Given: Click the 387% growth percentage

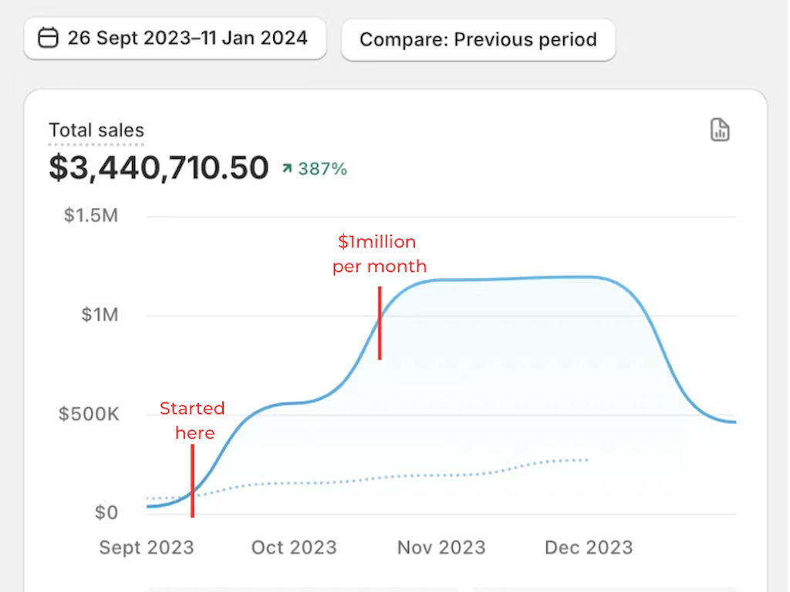Looking at the screenshot, I should [x=322, y=169].
